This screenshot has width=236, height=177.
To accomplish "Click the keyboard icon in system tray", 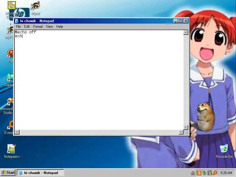I will [x=193, y=173].
